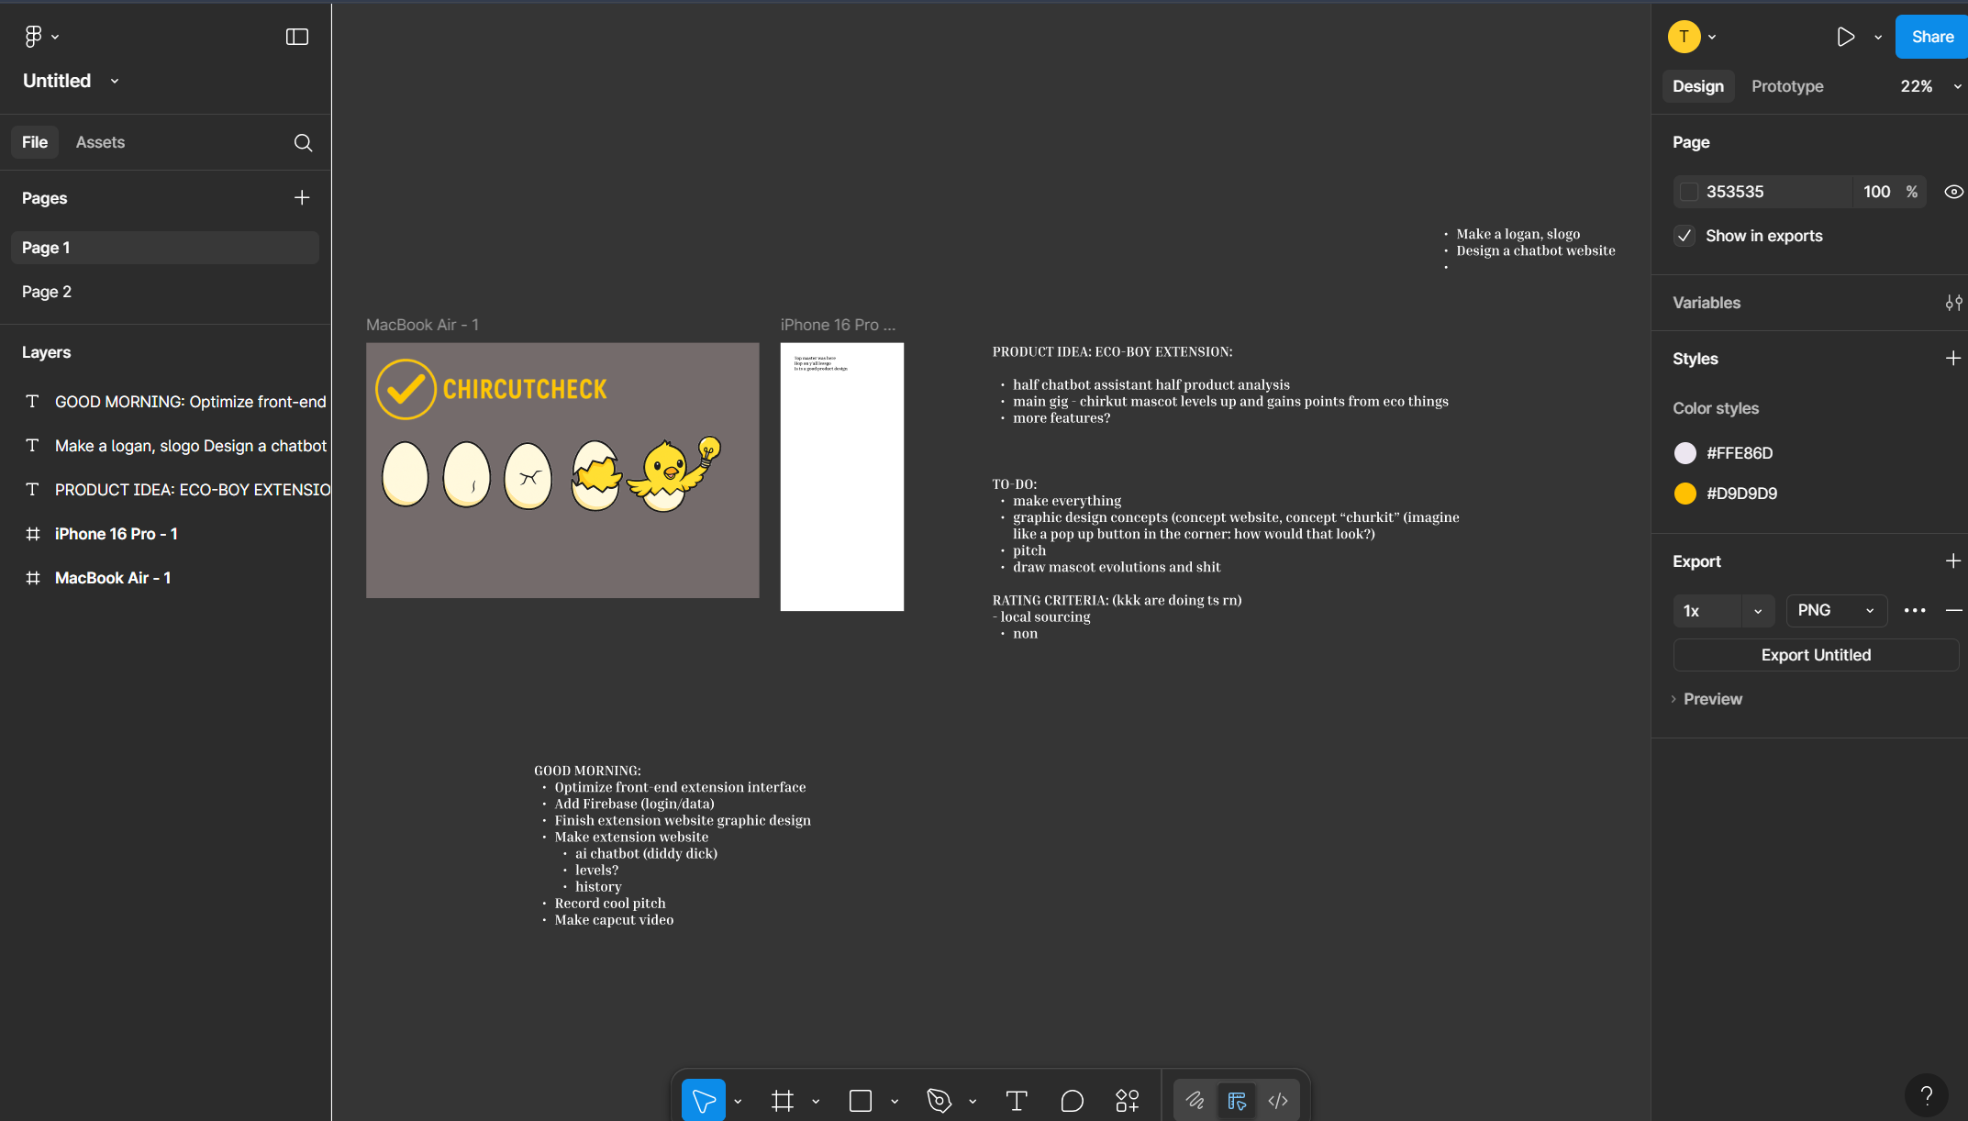Select the Comment tool
The image size is (1968, 1121).
1072,1100
